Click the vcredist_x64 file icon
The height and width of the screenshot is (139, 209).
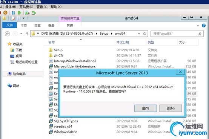(x=51, y=127)
